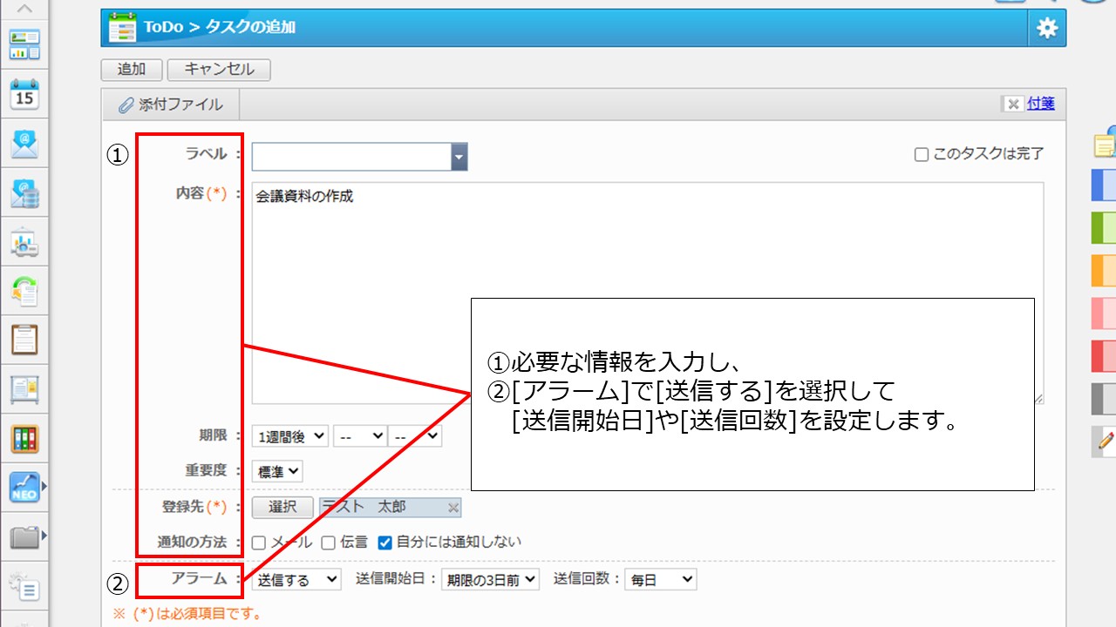The width and height of the screenshot is (1116, 627).
Task: Click the ToDo > タスクの追加 header text
Action: 220,28
